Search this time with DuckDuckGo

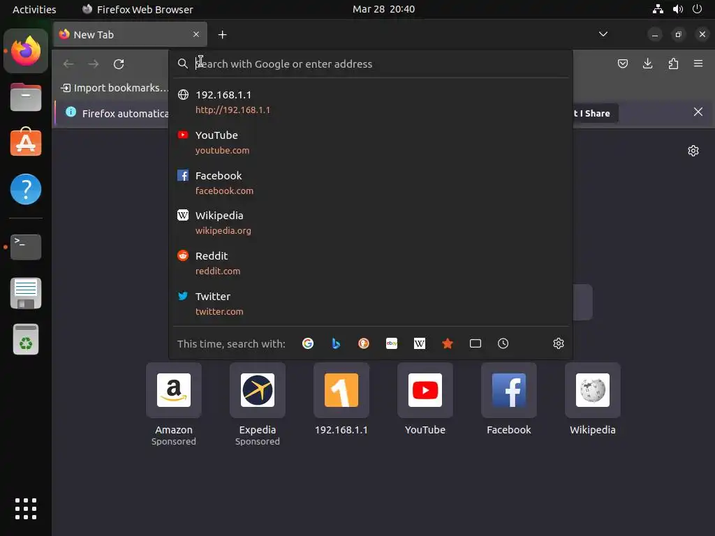(363, 343)
